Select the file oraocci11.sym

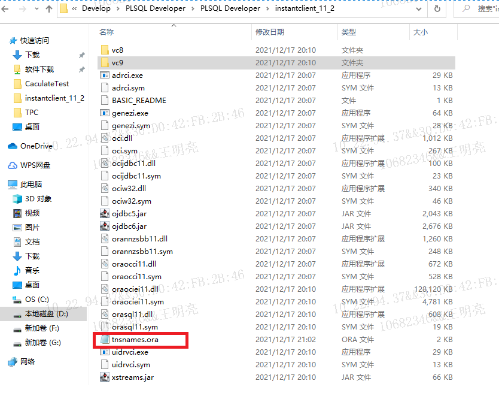(x=136, y=277)
